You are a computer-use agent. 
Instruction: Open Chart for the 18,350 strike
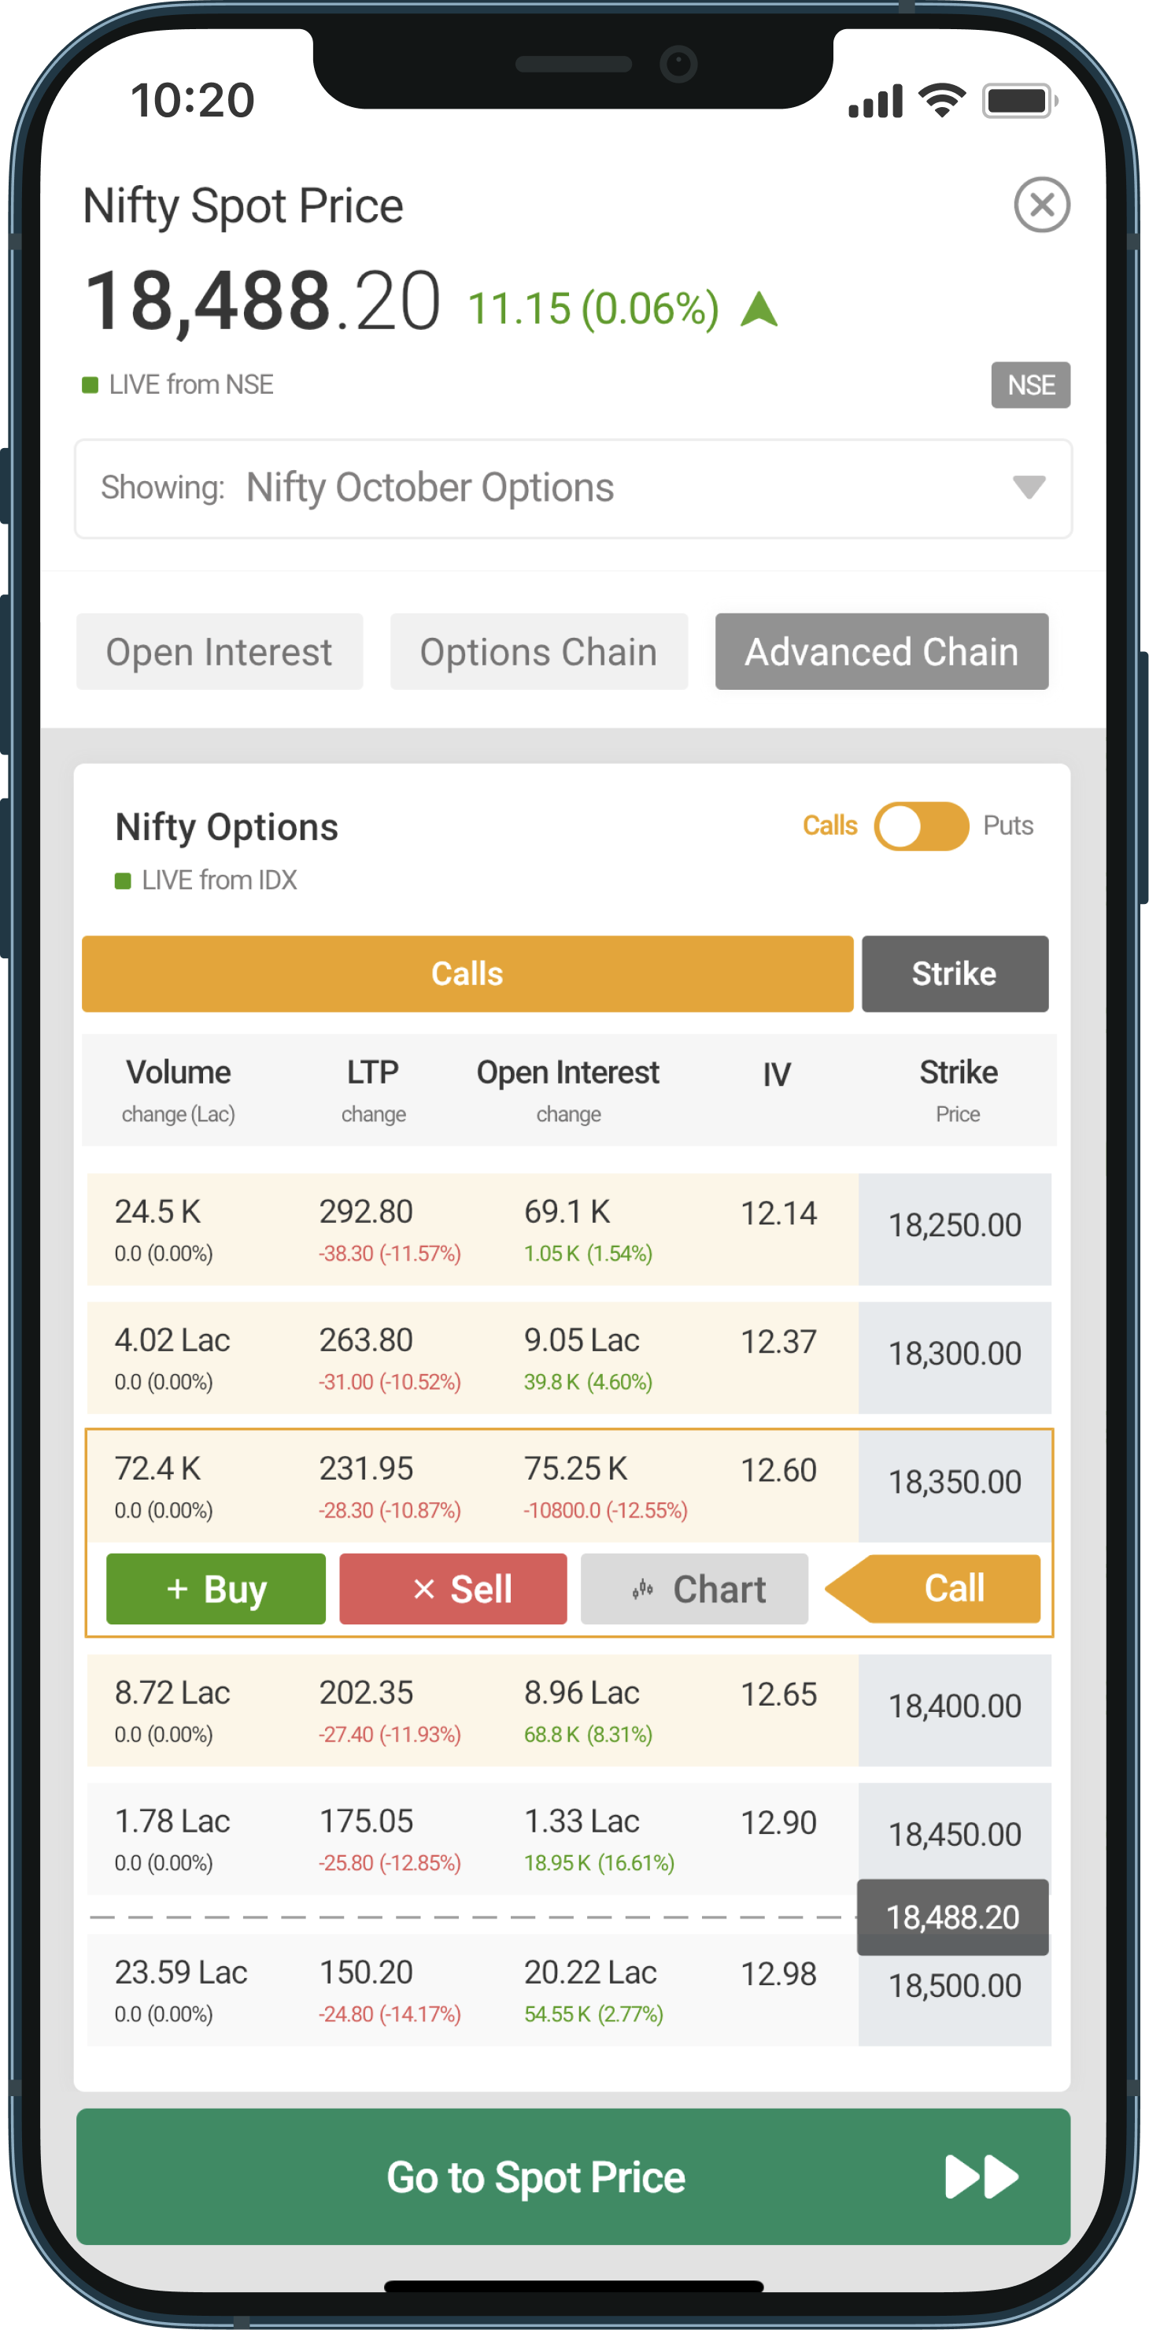pyautogui.click(x=694, y=1588)
